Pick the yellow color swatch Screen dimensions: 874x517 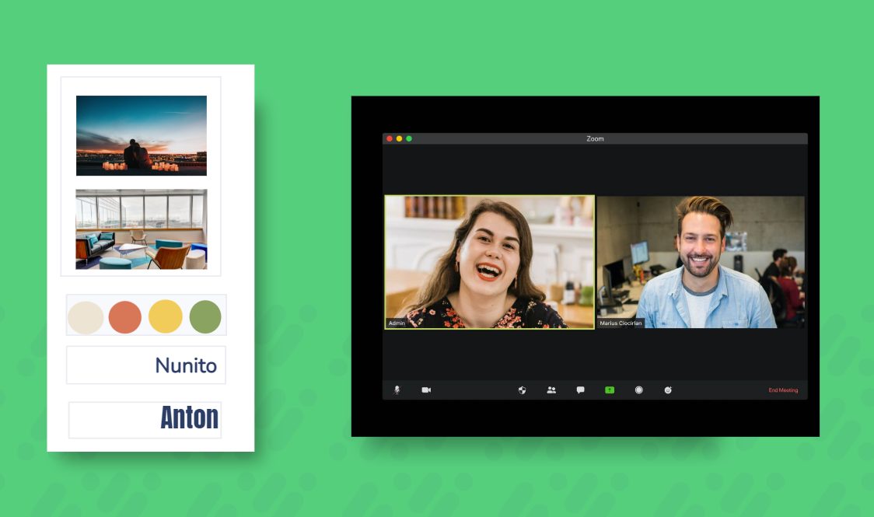coord(166,317)
